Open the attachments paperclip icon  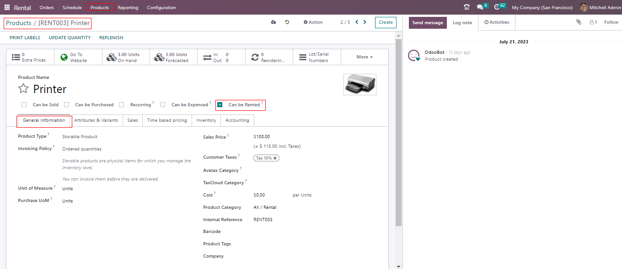(579, 22)
